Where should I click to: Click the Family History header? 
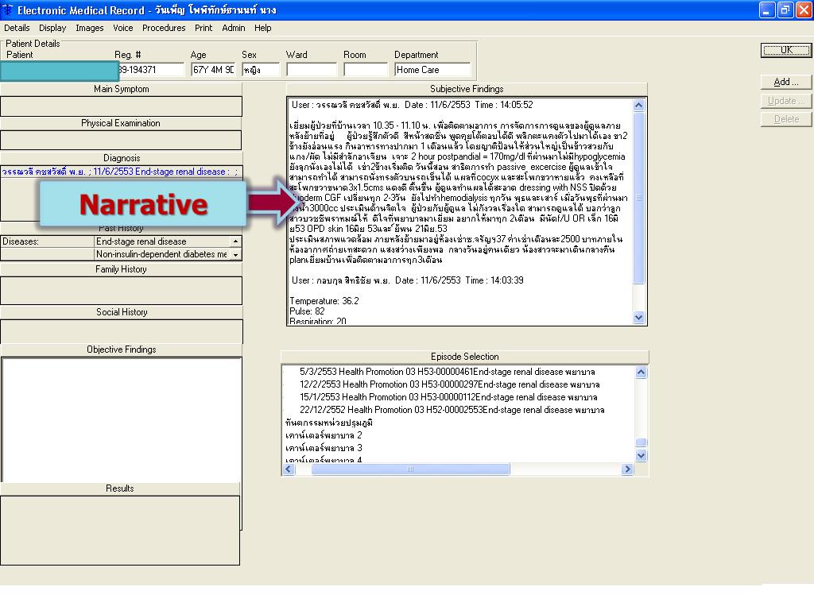(x=121, y=269)
